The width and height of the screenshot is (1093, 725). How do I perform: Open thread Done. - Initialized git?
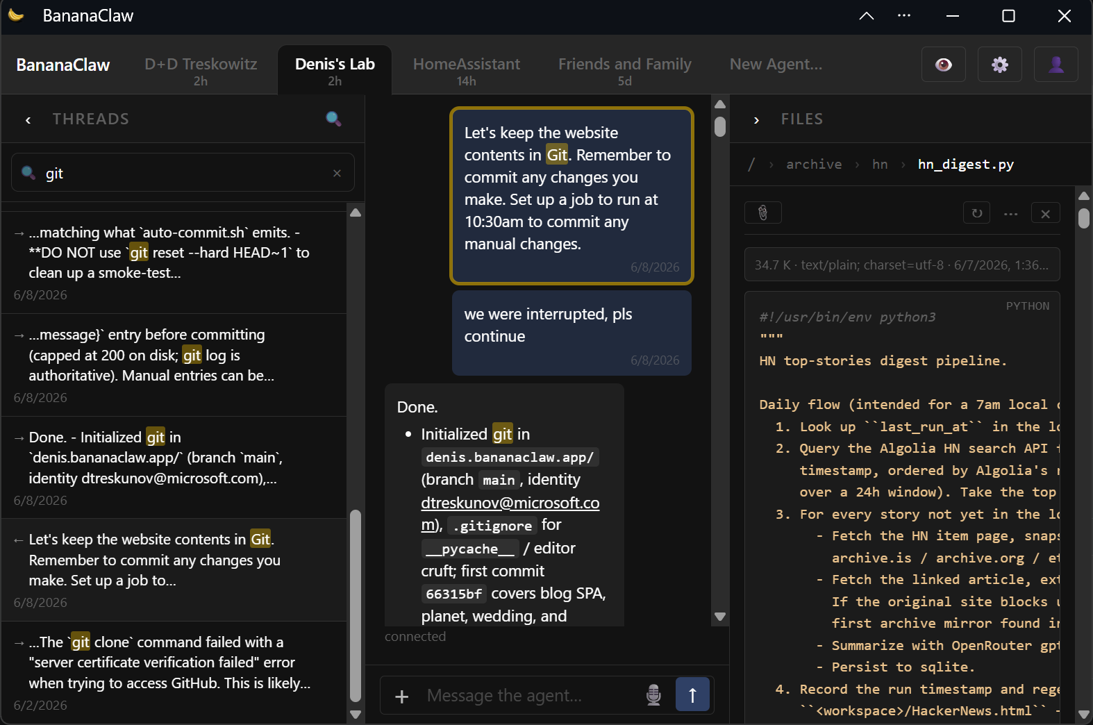(174, 468)
